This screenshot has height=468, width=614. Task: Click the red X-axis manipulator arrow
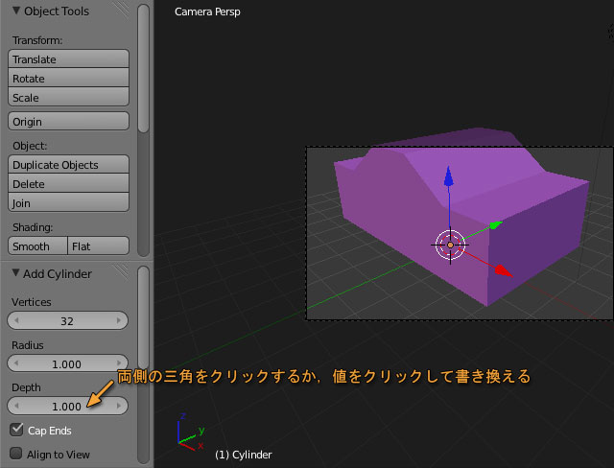coord(505,271)
